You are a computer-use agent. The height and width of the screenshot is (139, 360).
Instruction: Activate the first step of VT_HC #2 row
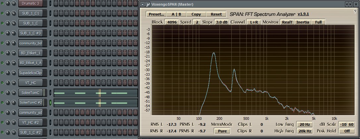tap(56, 122)
